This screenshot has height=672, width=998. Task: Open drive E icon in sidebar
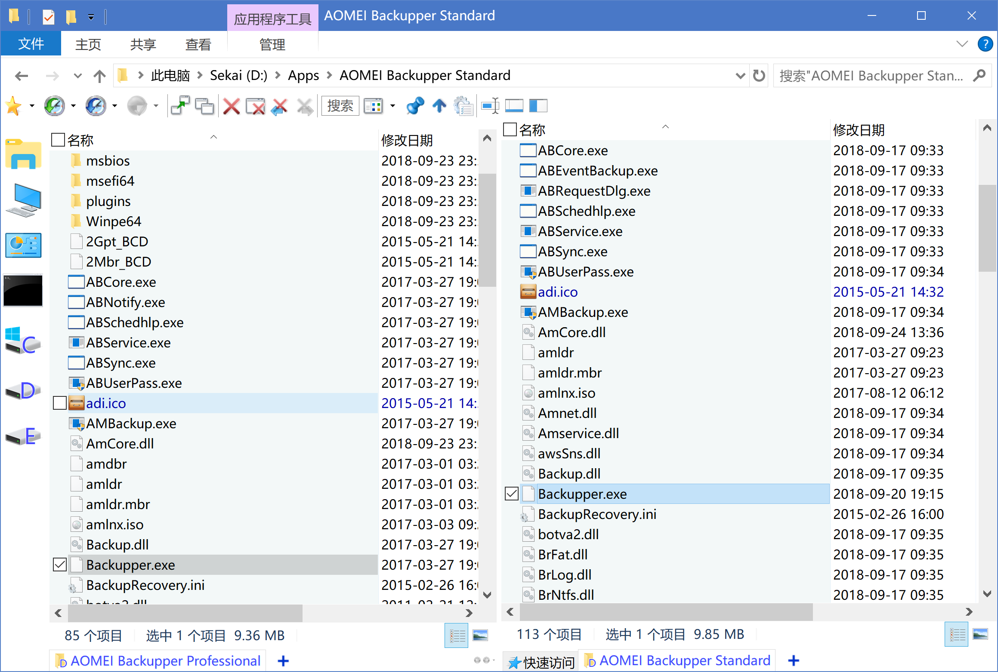(x=23, y=436)
